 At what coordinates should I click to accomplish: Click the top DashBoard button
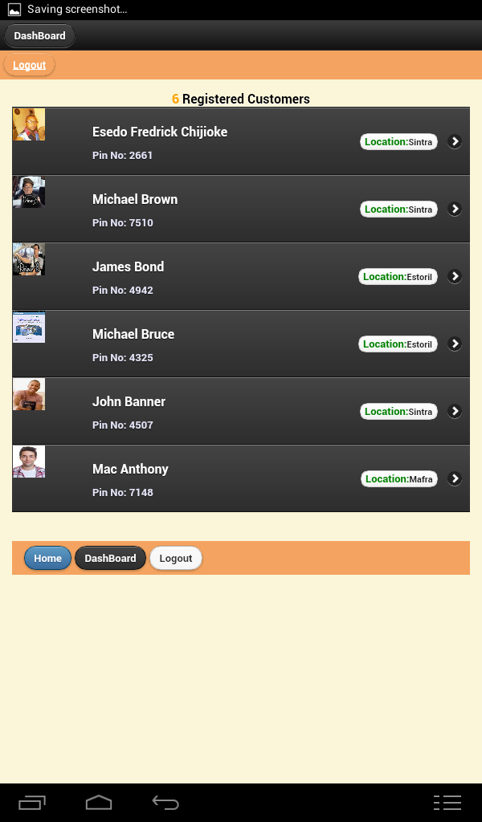click(x=40, y=35)
